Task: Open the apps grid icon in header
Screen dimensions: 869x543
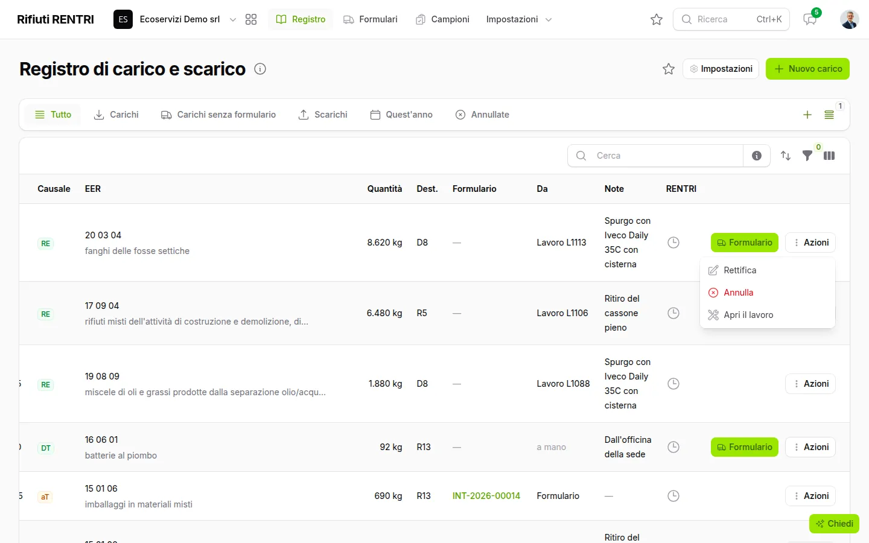Action: pyautogui.click(x=251, y=19)
